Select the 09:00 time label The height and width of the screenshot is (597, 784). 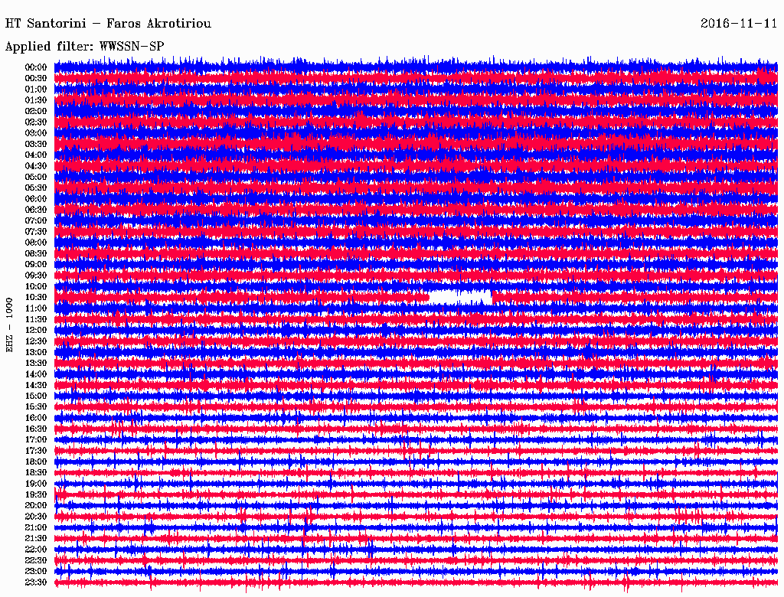click(x=36, y=265)
